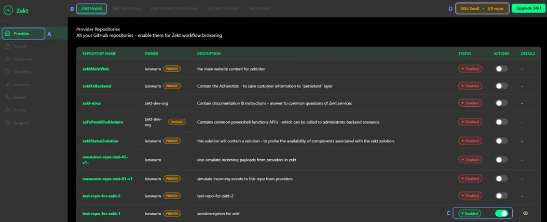Switch on azFxPwshShellAdmin toggle
This screenshot has height=222, width=547.
(x=502, y=122)
